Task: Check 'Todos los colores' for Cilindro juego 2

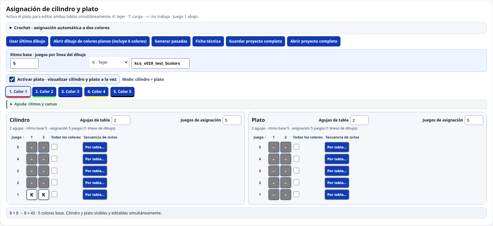Action: tap(54, 182)
